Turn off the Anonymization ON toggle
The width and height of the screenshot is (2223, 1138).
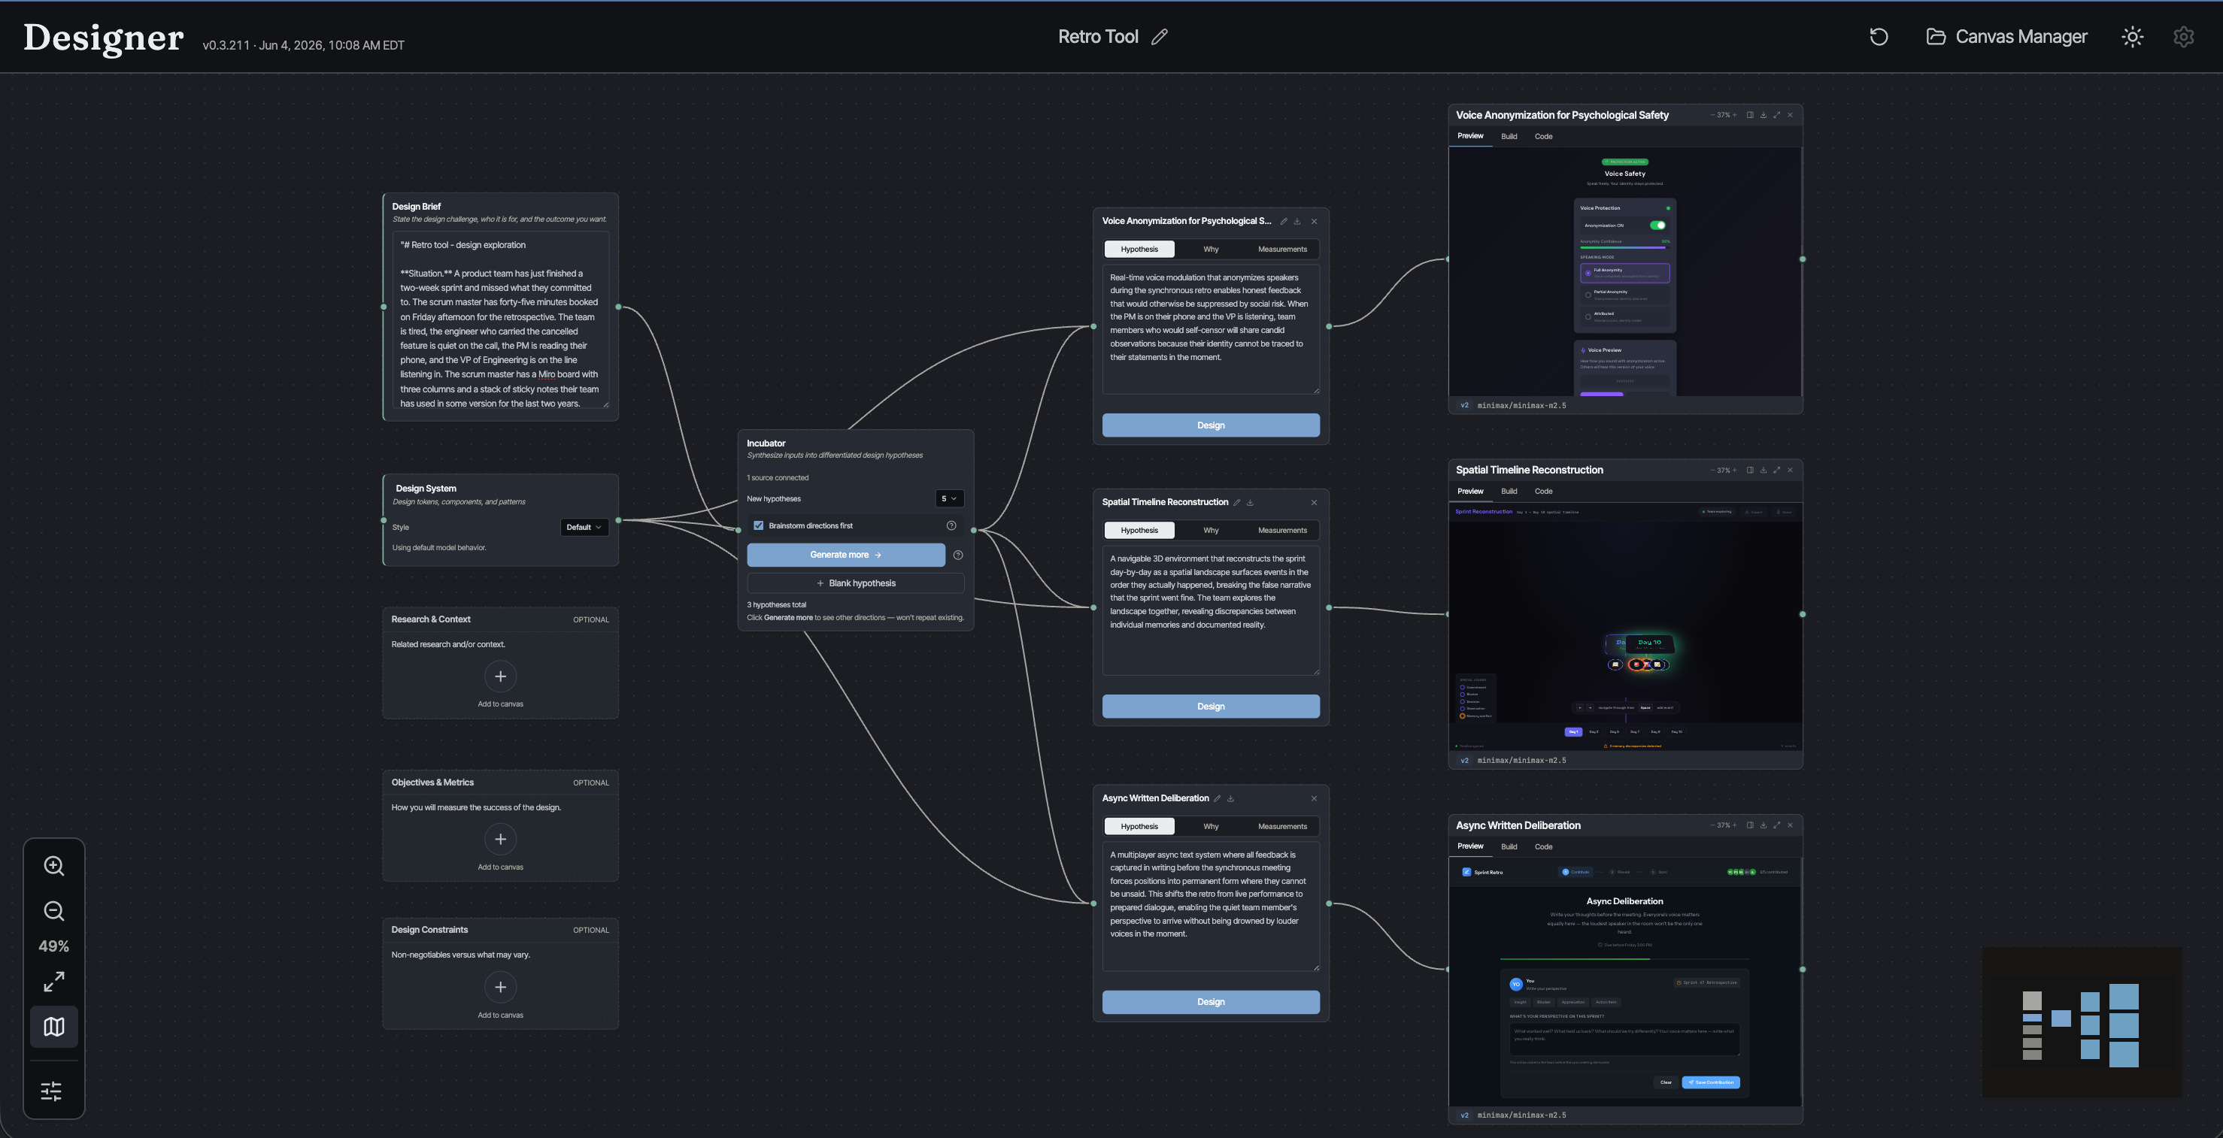coord(1657,225)
